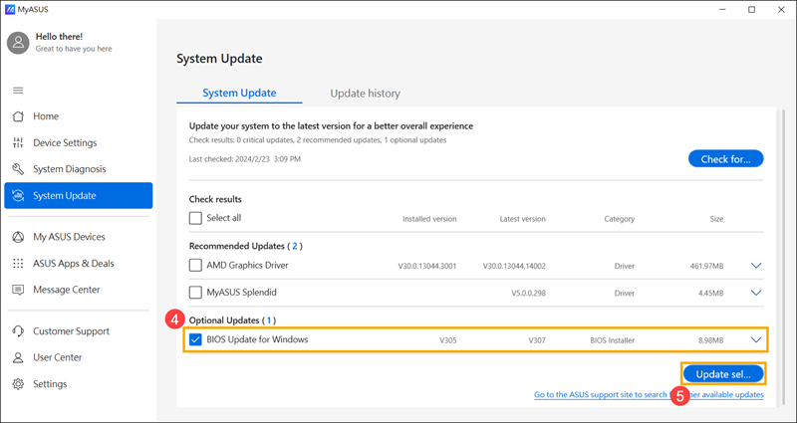Open Message Center
Image resolution: width=797 pixels, height=423 pixels.
click(79, 290)
